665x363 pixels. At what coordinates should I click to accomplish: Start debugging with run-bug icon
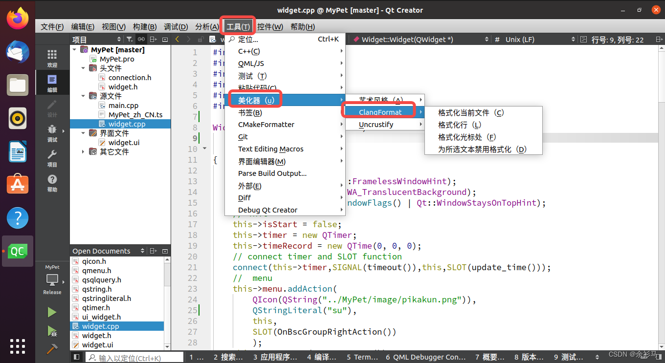(52, 331)
